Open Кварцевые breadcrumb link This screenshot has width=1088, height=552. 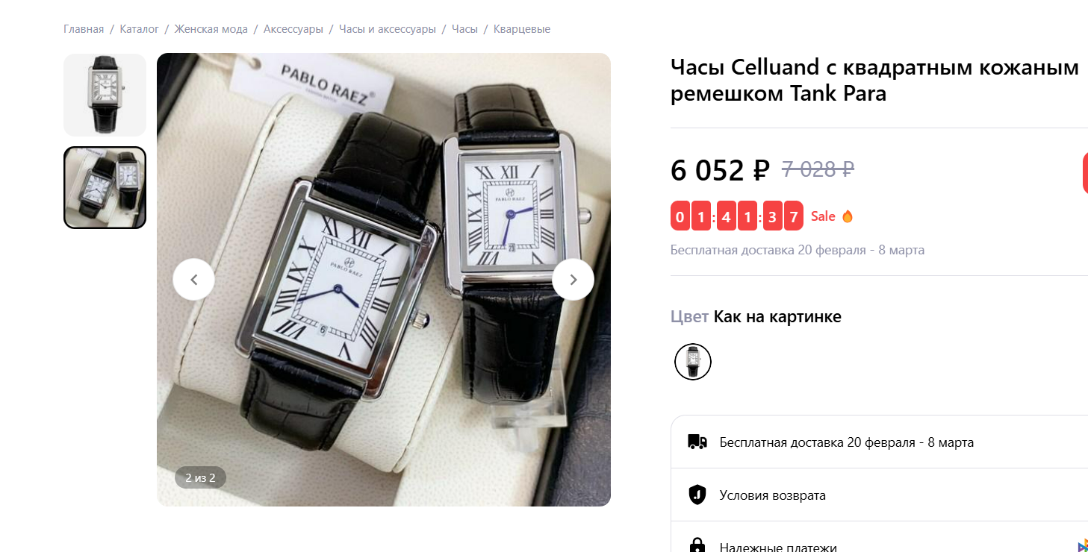tap(522, 29)
